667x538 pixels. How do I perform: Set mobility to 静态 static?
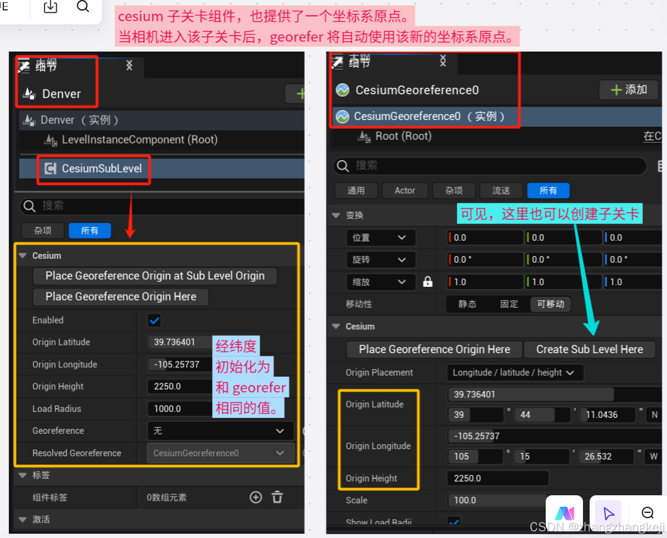click(x=467, y=304)
